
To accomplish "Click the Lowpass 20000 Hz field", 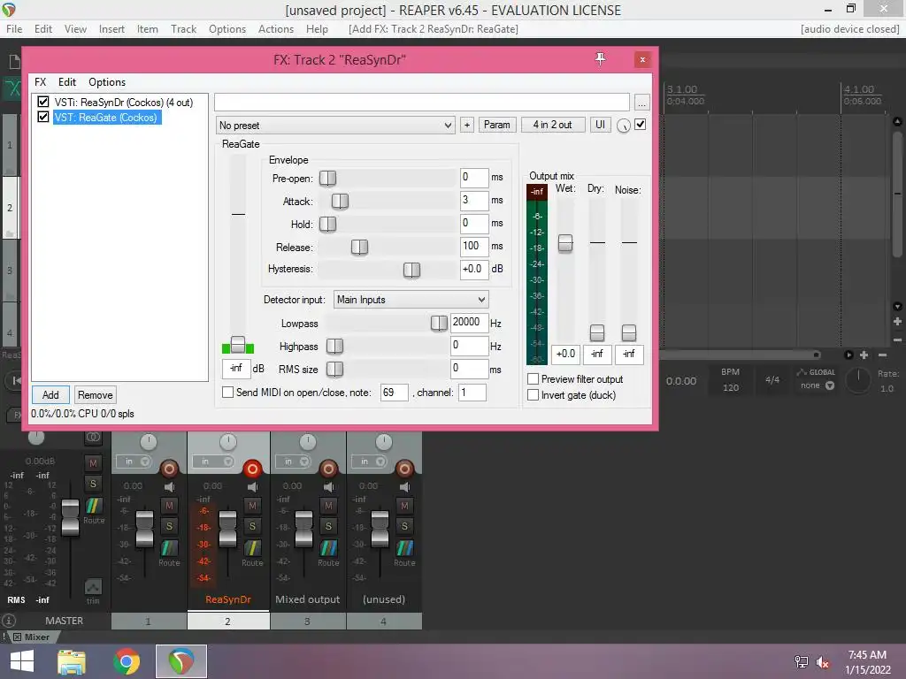I will point(469,322).
